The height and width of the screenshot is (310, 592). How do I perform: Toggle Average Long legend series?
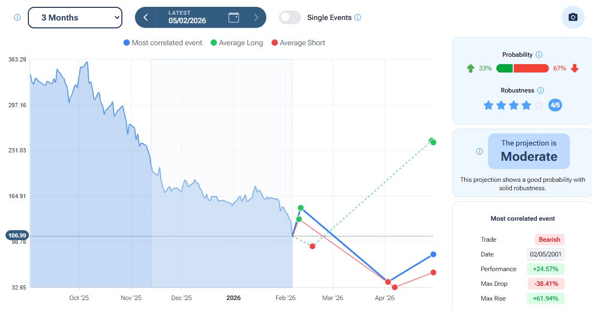click(236, 43)
